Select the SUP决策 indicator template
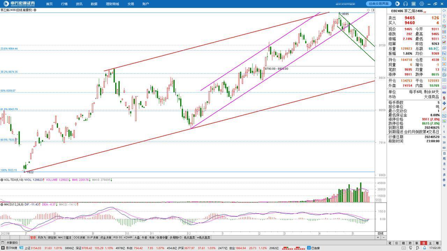 click(x=93, y=237)
